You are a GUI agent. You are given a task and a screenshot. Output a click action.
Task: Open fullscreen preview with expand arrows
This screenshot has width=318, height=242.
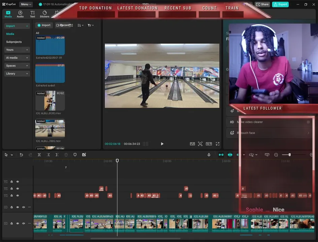pyautogui.click(x=218, y=144)
